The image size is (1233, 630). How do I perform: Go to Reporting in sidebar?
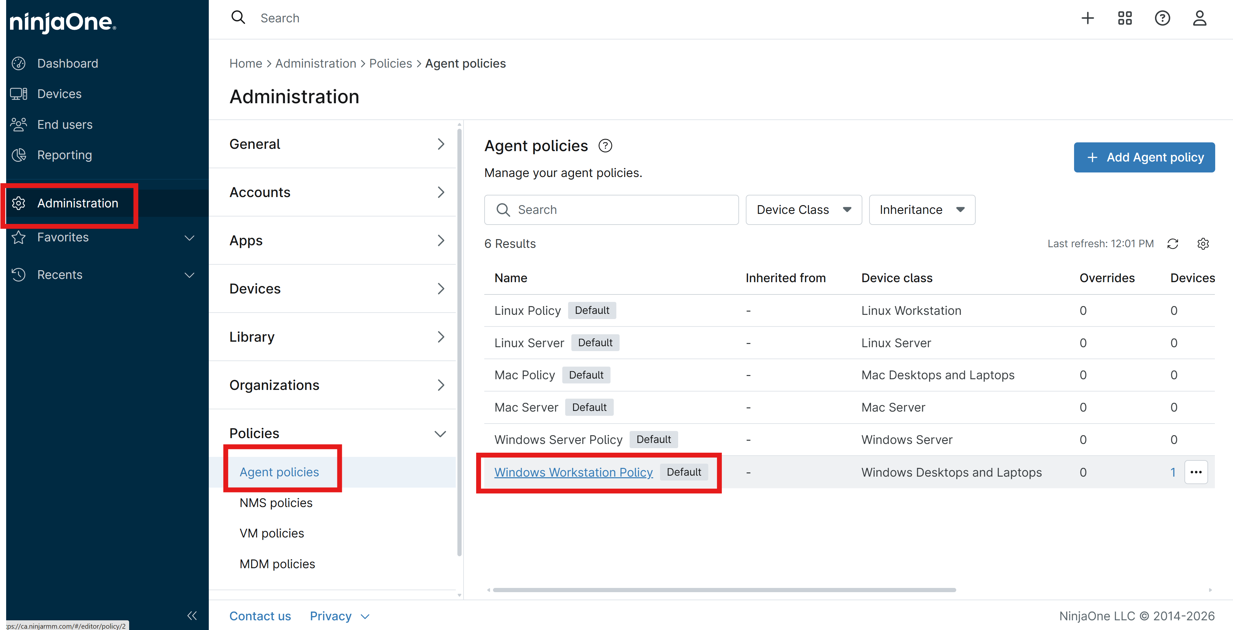[x=65, y=155]
